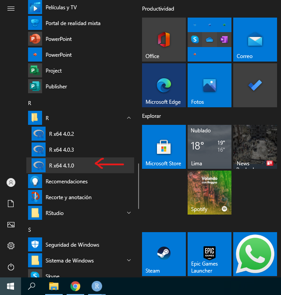Open user account options
The height and width of the screenshot is (295, 281).
click(x=11, y=182)
